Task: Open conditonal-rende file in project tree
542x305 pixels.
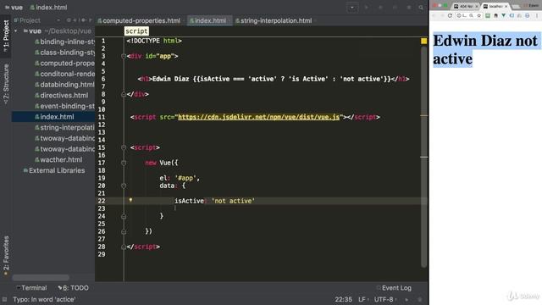Action: (x=64, y=74)
